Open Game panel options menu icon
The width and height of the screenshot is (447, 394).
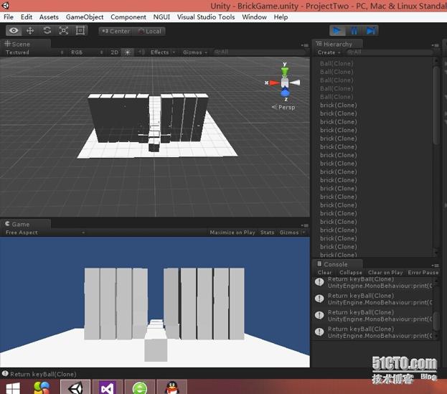[x=305, y=225]
